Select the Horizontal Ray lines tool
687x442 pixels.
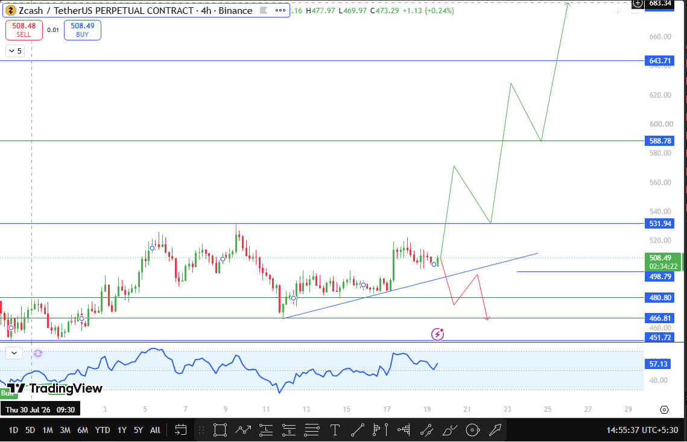pyautogui.click(x=312, y=430)
